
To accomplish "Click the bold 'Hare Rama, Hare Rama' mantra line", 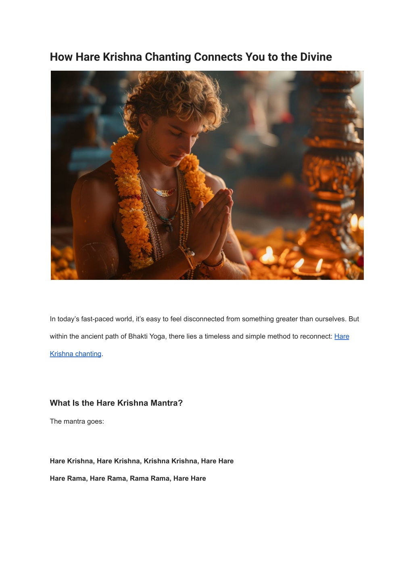I will [128, 479].
